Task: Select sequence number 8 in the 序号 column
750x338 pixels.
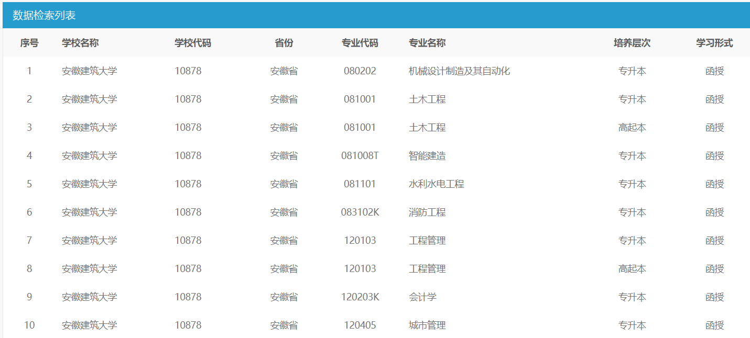Action: click(x=29, y=268)
